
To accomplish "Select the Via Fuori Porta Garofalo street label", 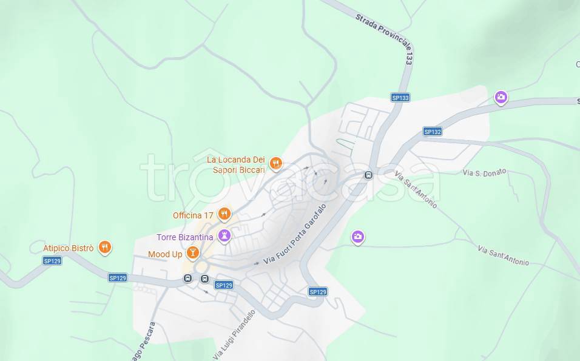I will coord(295,235).
